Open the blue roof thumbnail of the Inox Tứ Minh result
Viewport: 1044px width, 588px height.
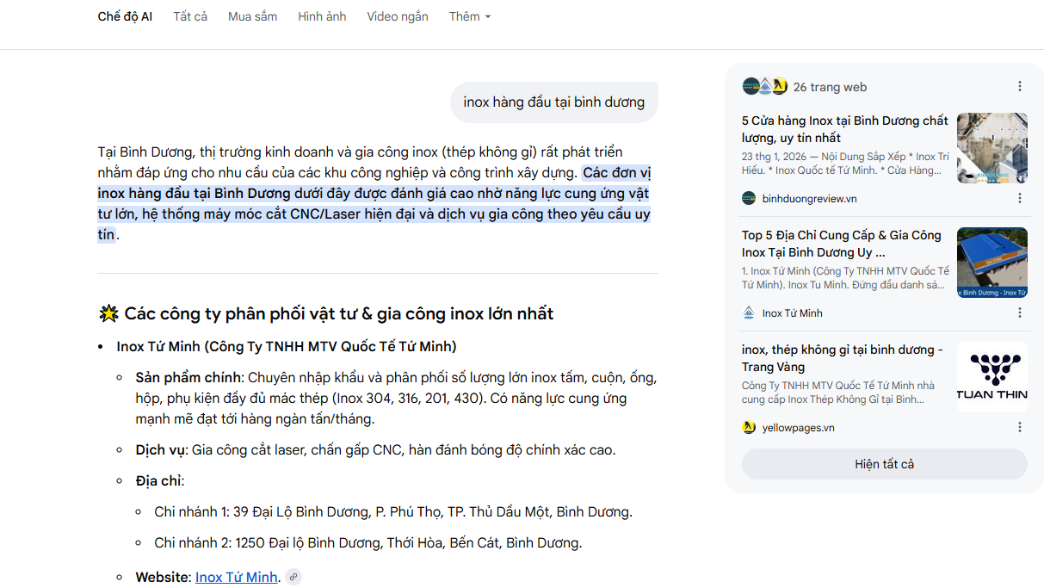(992, 263)
